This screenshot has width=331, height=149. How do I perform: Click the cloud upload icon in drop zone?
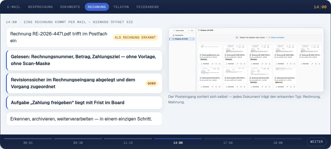[237, 37]
